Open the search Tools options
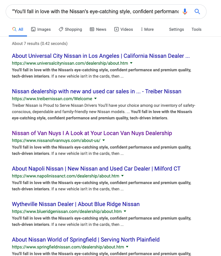Viewport: 221px width, 256px height. click(197, 29)
